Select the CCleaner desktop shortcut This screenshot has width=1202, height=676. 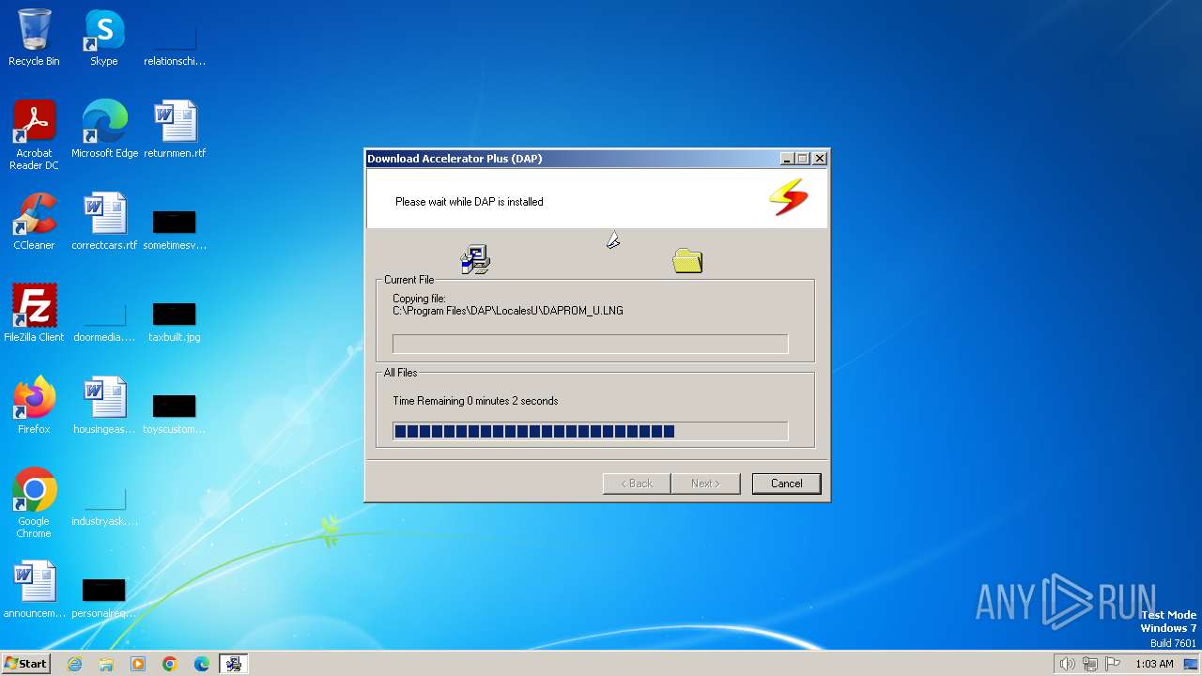pos(34,222)
